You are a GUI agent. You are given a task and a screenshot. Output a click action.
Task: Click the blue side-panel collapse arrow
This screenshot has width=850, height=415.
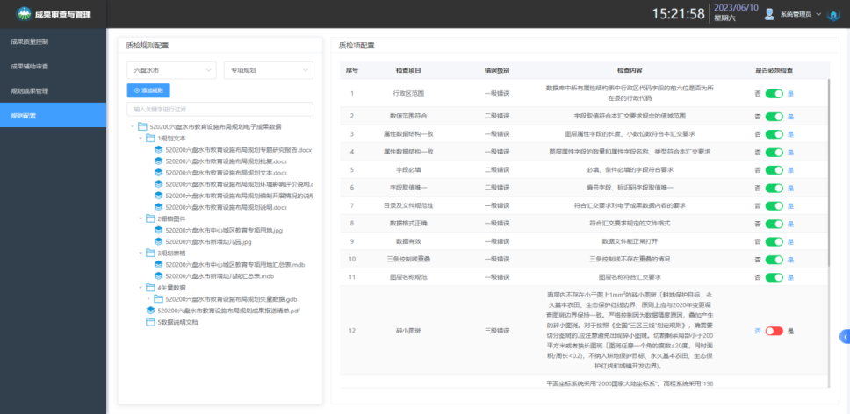845,336
